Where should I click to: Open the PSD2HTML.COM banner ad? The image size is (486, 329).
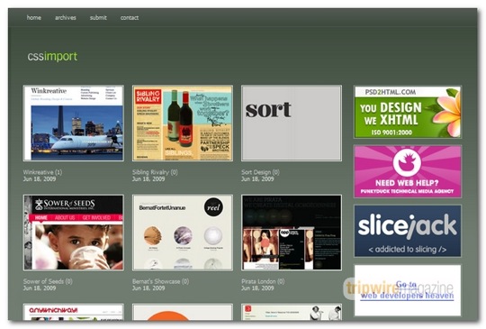coord(408,112)
